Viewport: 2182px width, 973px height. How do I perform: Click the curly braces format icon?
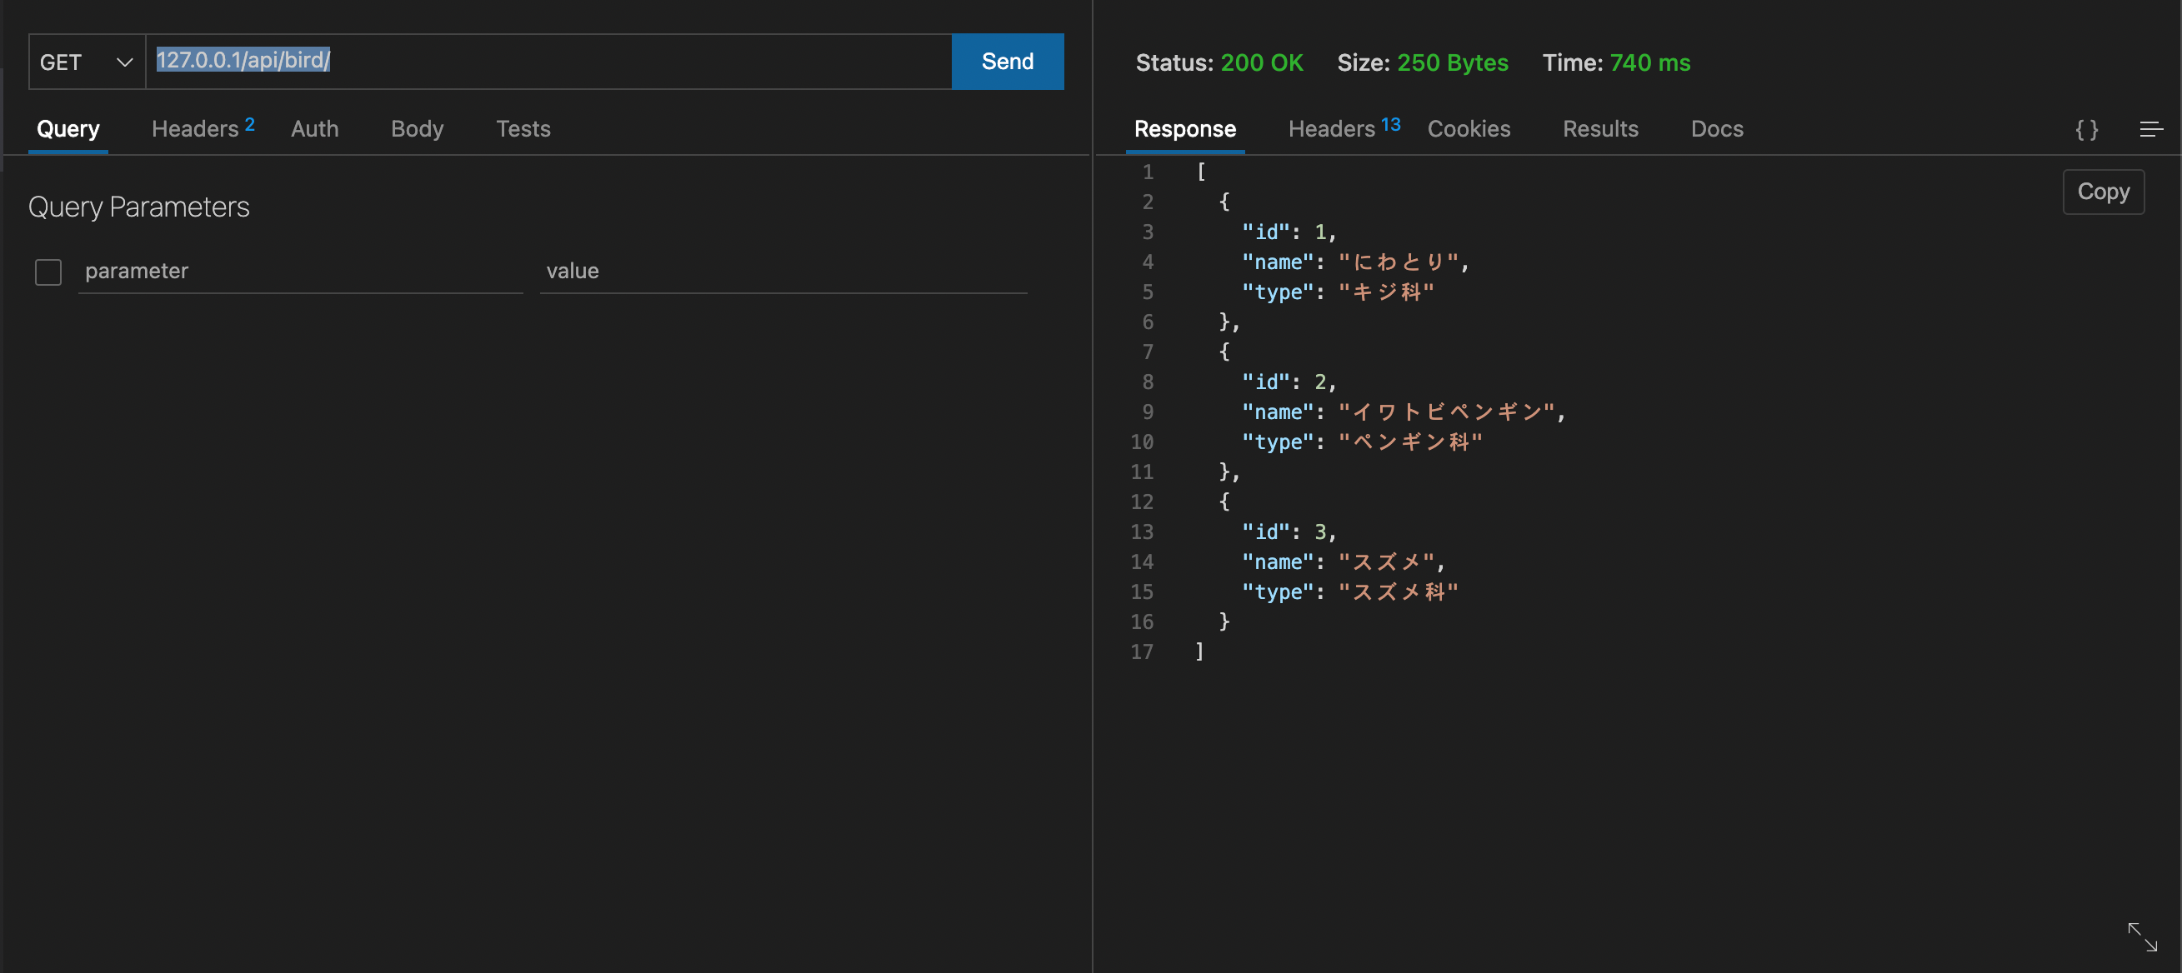(x=2086, y=130)
